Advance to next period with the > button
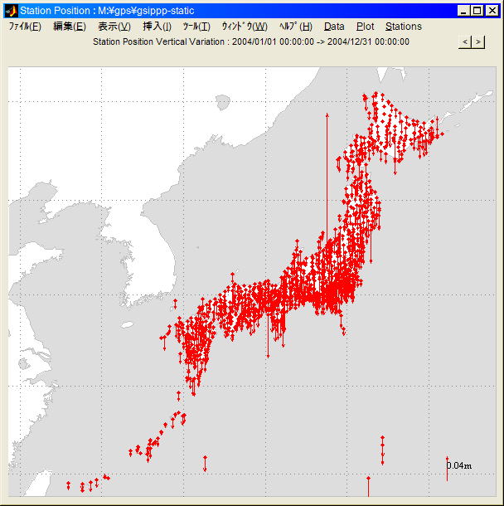Viewport: 504px width, 506px height. coord(478,41)
